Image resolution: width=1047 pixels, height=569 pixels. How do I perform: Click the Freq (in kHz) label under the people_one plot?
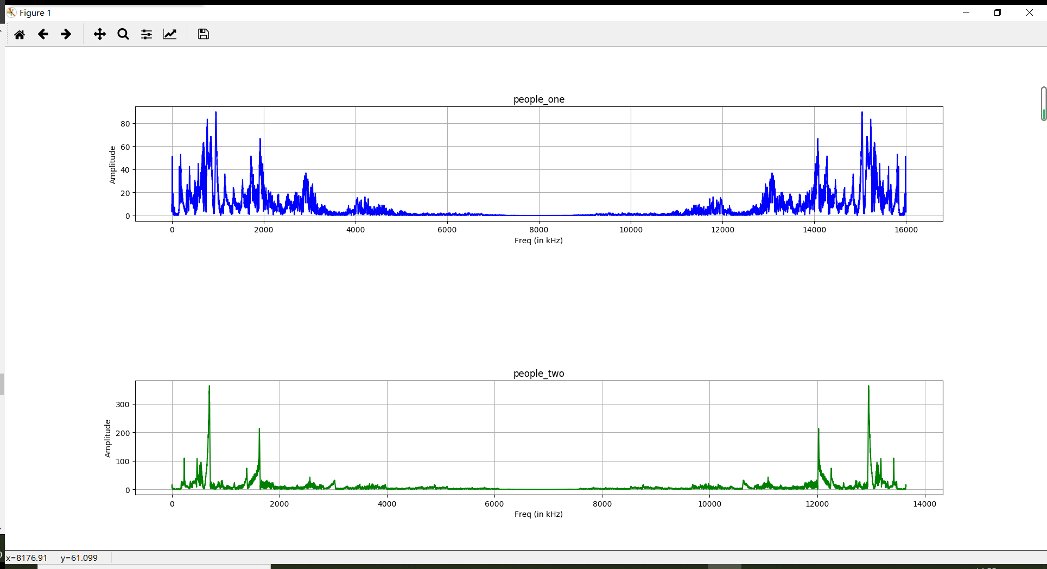[538, 241]
